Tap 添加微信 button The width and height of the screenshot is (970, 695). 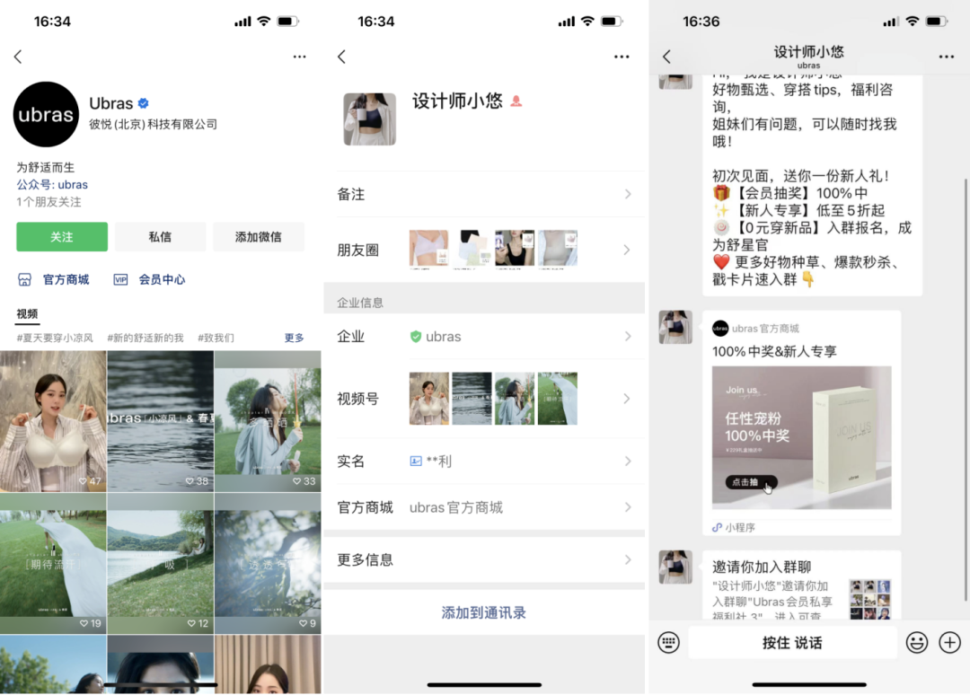tap(258, 237)
